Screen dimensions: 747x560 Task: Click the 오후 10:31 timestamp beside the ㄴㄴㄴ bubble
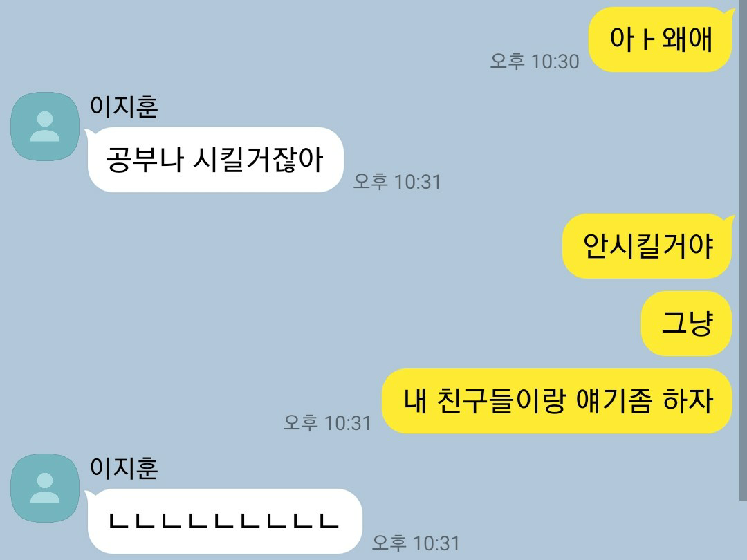tap(416, 543)
